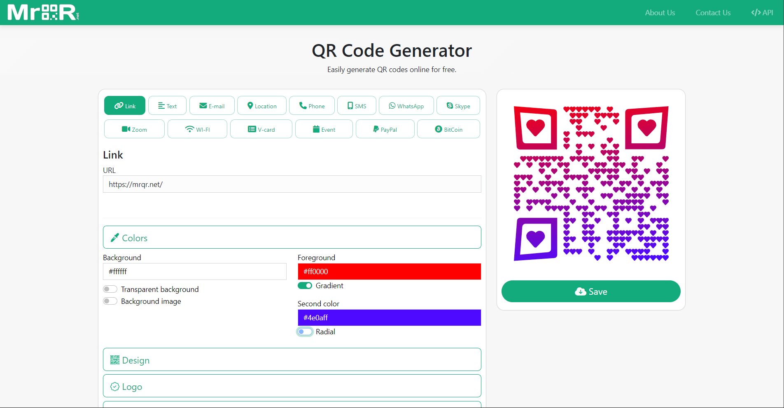Click the Logo badge checkmark icon

click(x=115, y=387)
